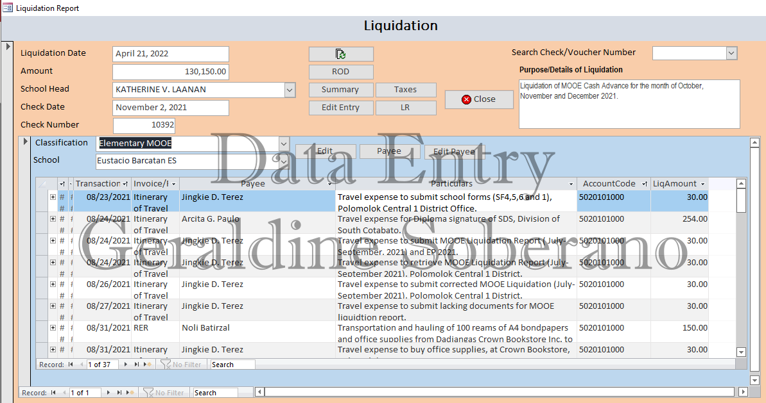Image resolution: width=766 pixels, height=403 pixels.
Task: Expand the Arcita G. Paulo row
Action: point(53,219)
